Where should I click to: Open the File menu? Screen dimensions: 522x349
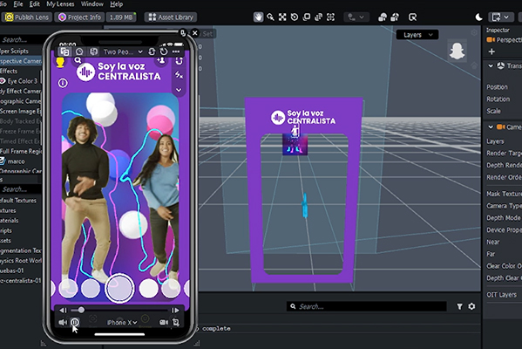[18, 4]
